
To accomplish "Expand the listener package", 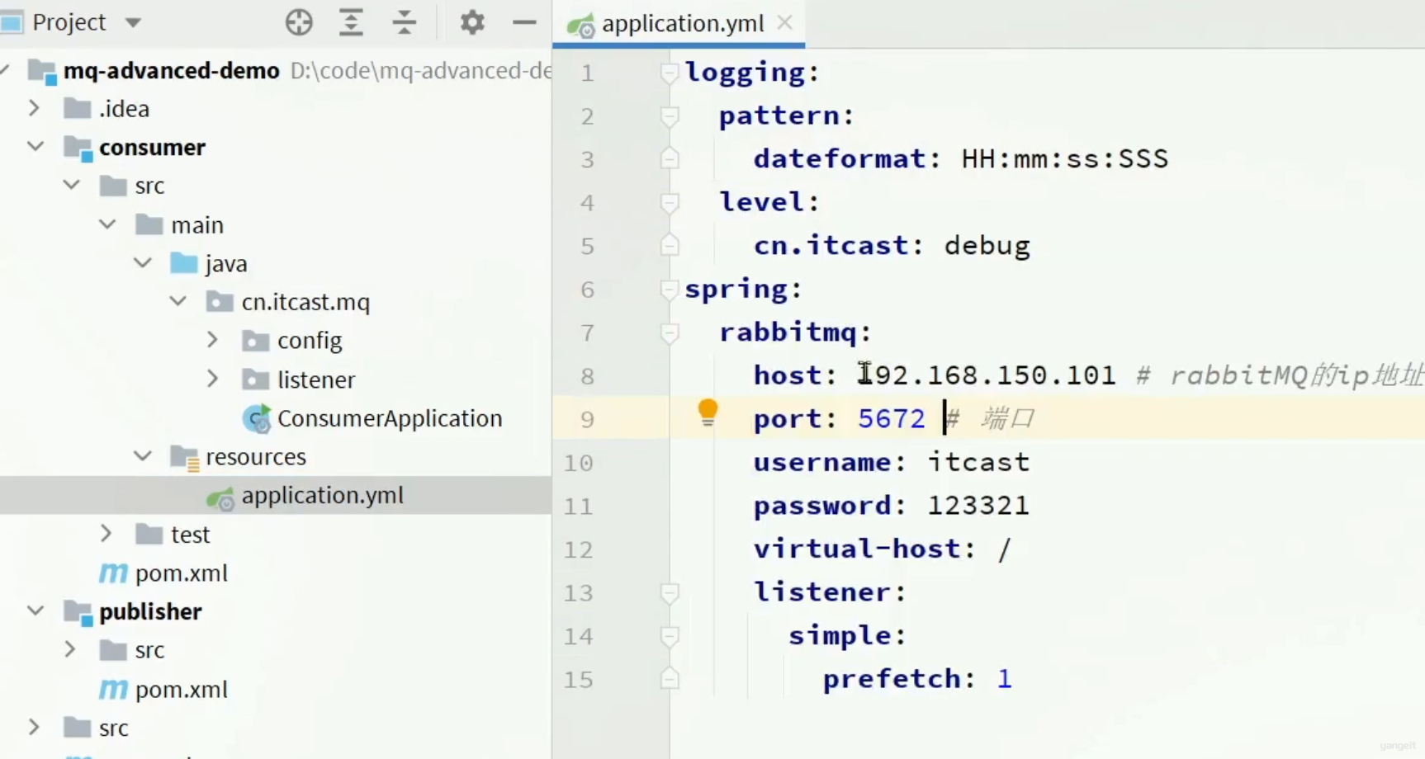I will pos(213,379).
